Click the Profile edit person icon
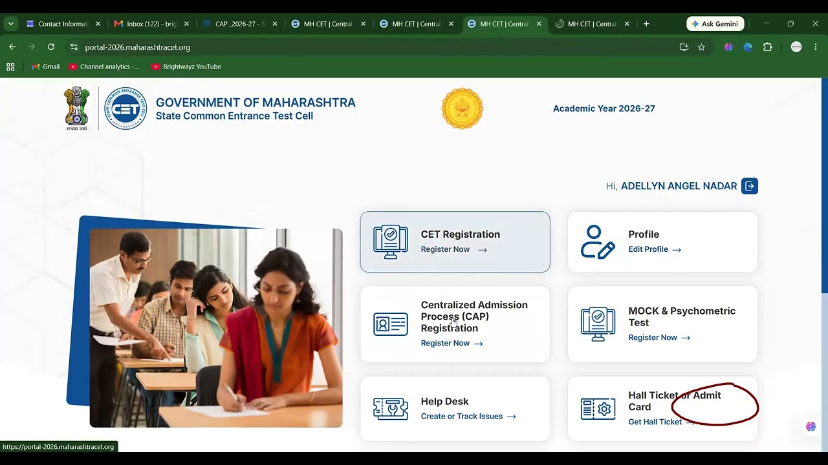This screenshot has height=465, width=828. point(598,242)
